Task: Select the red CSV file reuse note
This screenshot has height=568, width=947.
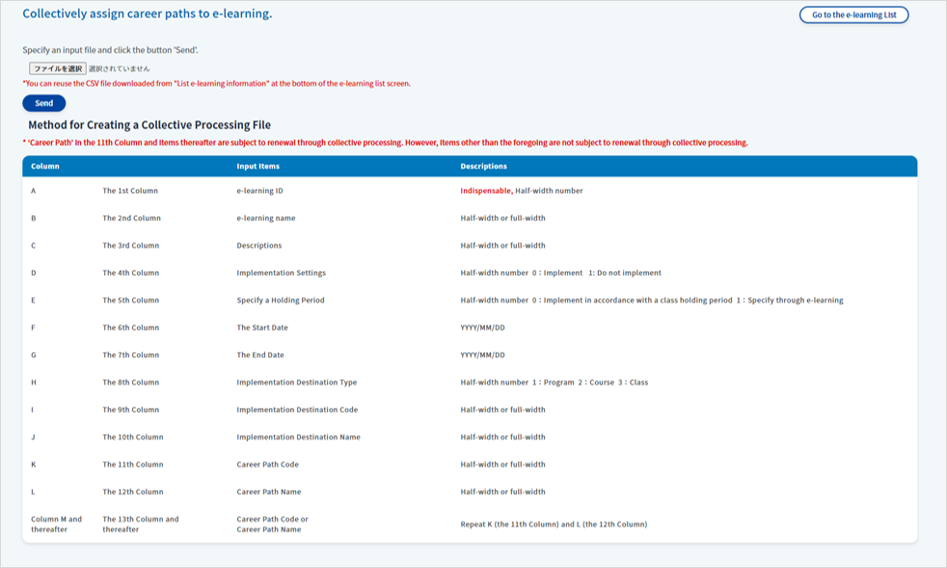Action: pos(216,84)
